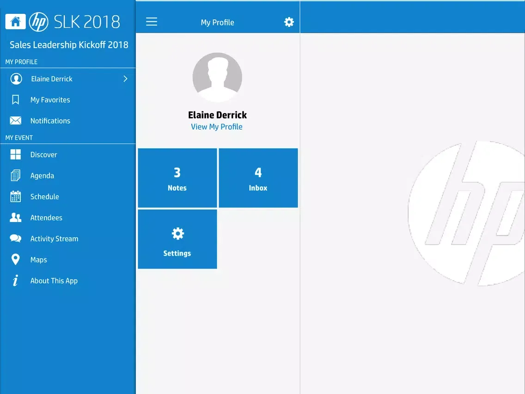Tap the white home icon

tap(15, 22)
